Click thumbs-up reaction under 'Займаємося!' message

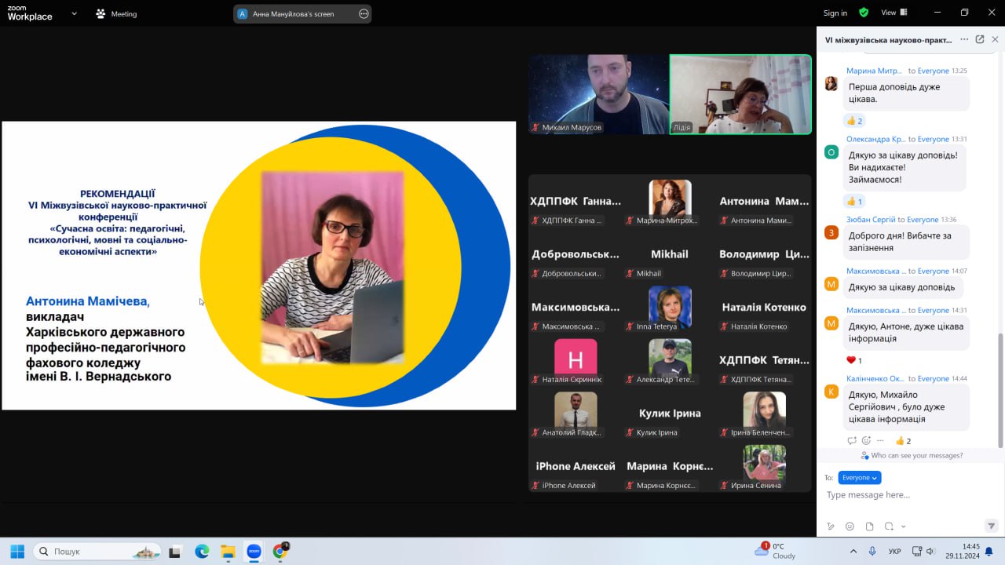coord(854,201)
